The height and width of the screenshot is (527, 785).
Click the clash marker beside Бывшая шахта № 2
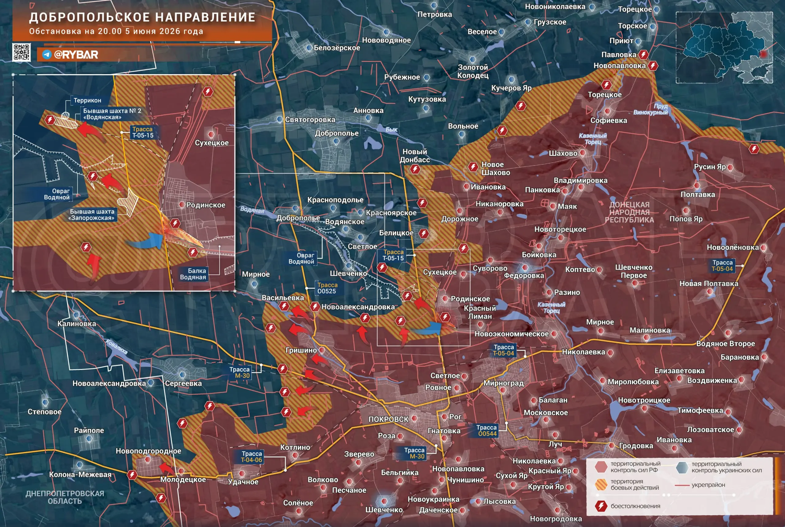pyautogui.click(x=50, y=120)
